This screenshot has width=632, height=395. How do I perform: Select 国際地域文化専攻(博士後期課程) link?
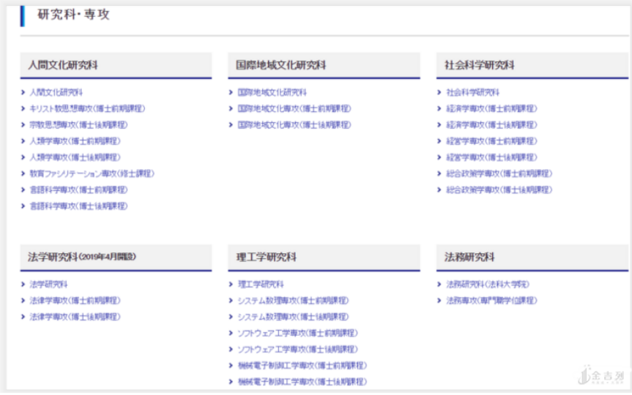294,125
